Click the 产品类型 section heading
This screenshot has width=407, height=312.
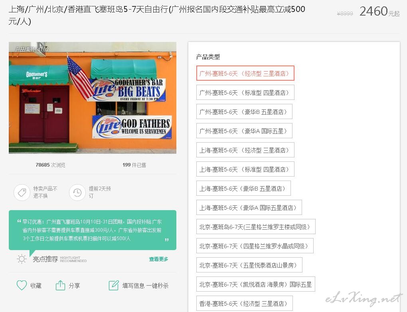(208, 57)
